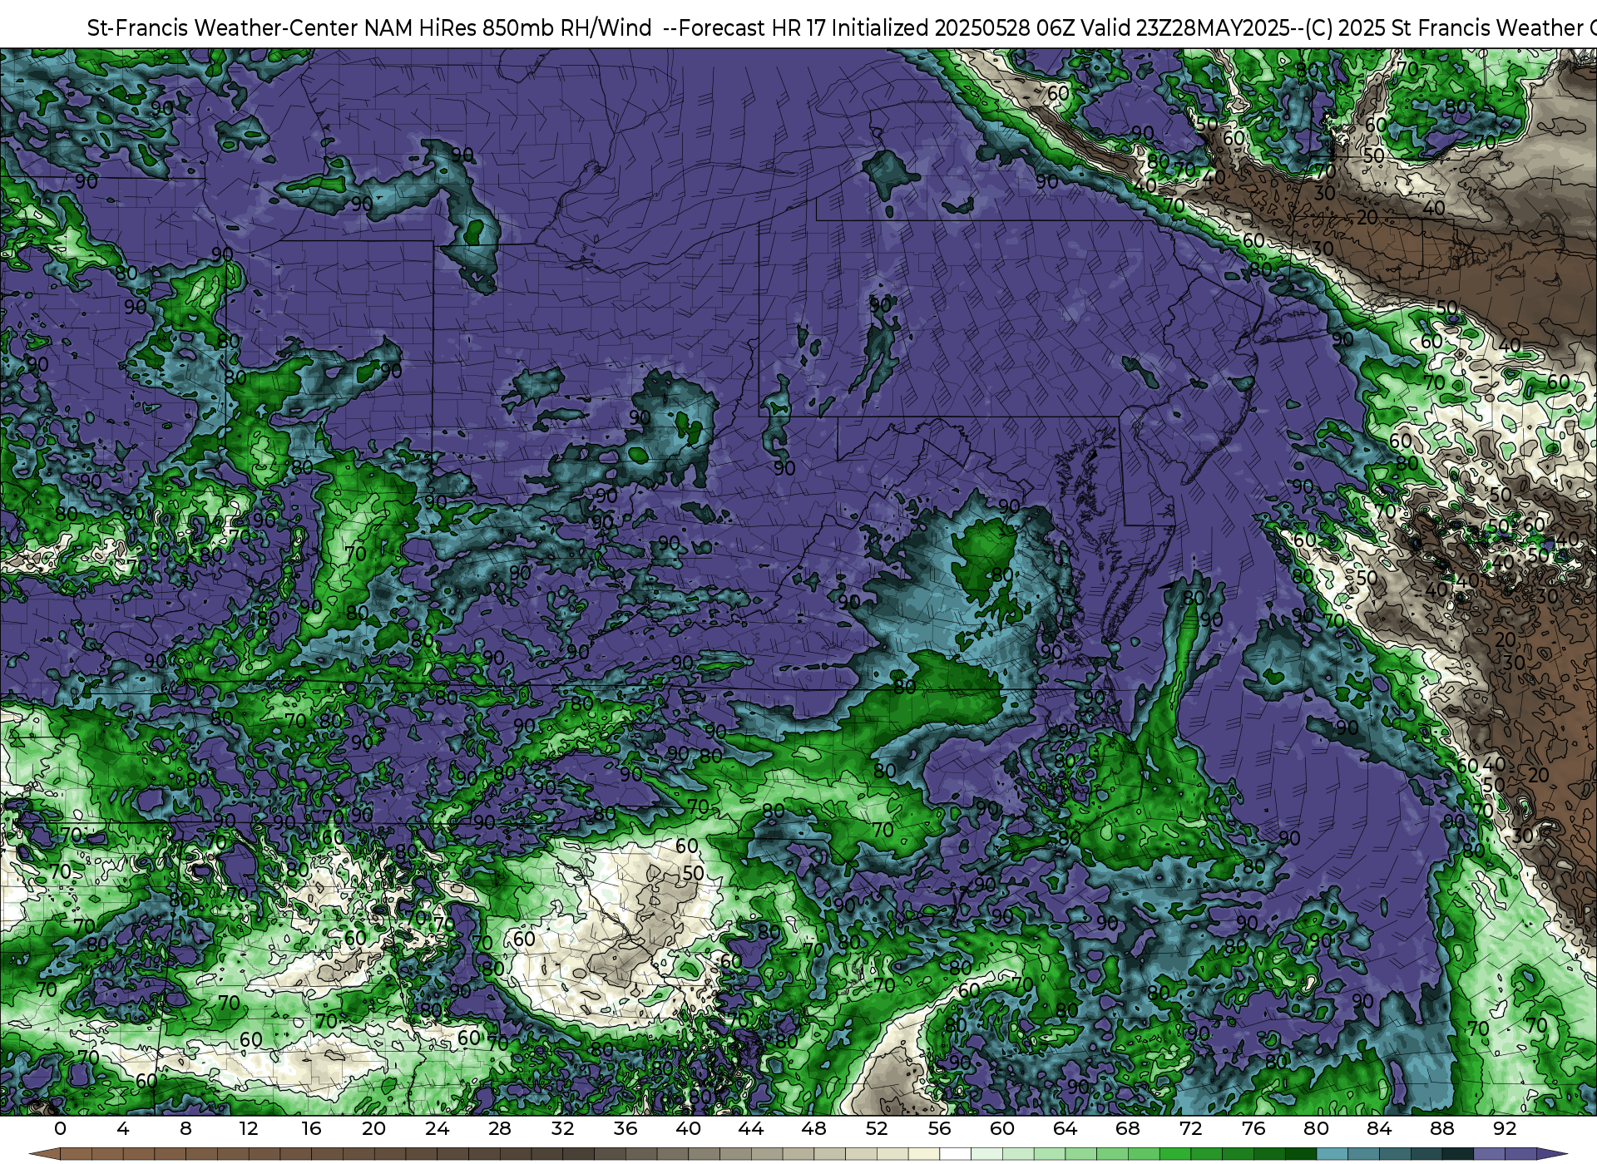The height and width of the screenshot is (1164, 1597).
Task: Click the "8" label on the color scale
Action: [185, 1128]
